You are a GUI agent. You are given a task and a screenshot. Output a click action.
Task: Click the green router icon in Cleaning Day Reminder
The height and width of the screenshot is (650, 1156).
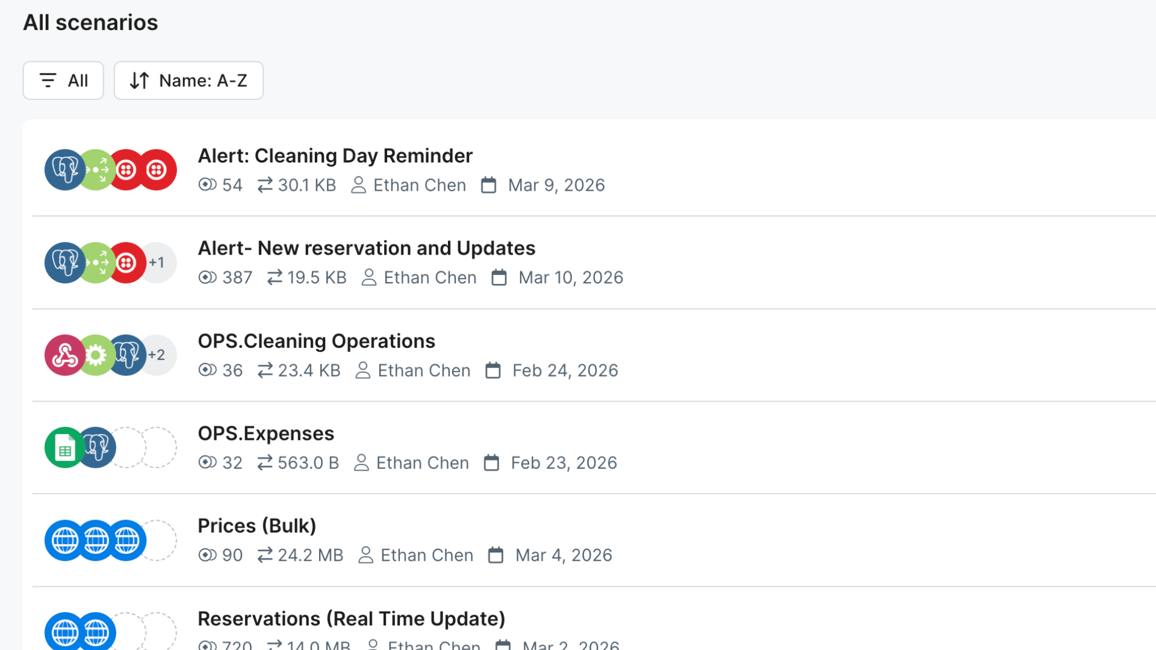96,170
